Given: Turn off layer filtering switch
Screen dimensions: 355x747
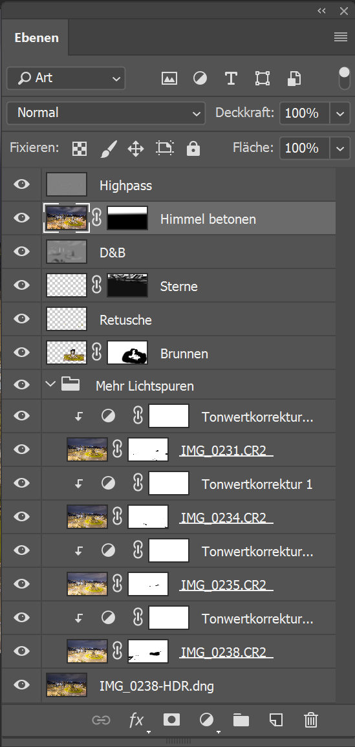Looking at the screenshot, I should point(344,79).
